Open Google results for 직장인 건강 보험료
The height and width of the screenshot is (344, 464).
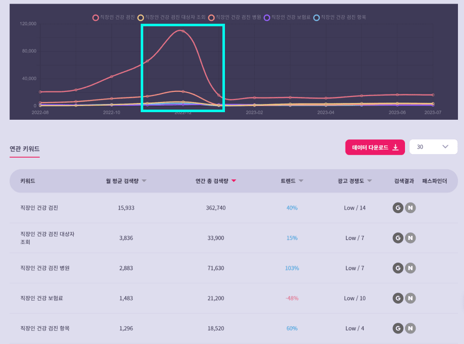pos(398,298)
